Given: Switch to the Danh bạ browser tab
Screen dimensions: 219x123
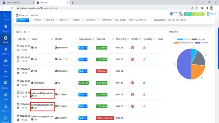Looking at the screenshot, I should (52, 3).
